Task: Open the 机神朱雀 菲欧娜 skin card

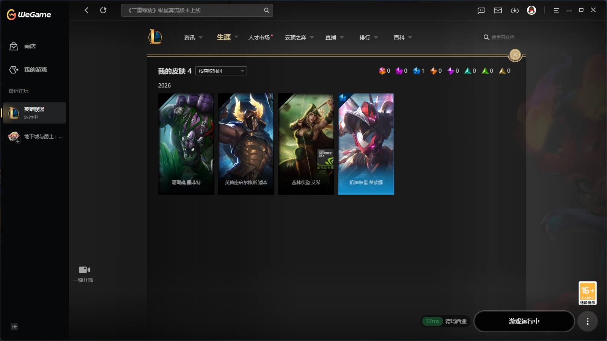Action: (x=366, y=144)
